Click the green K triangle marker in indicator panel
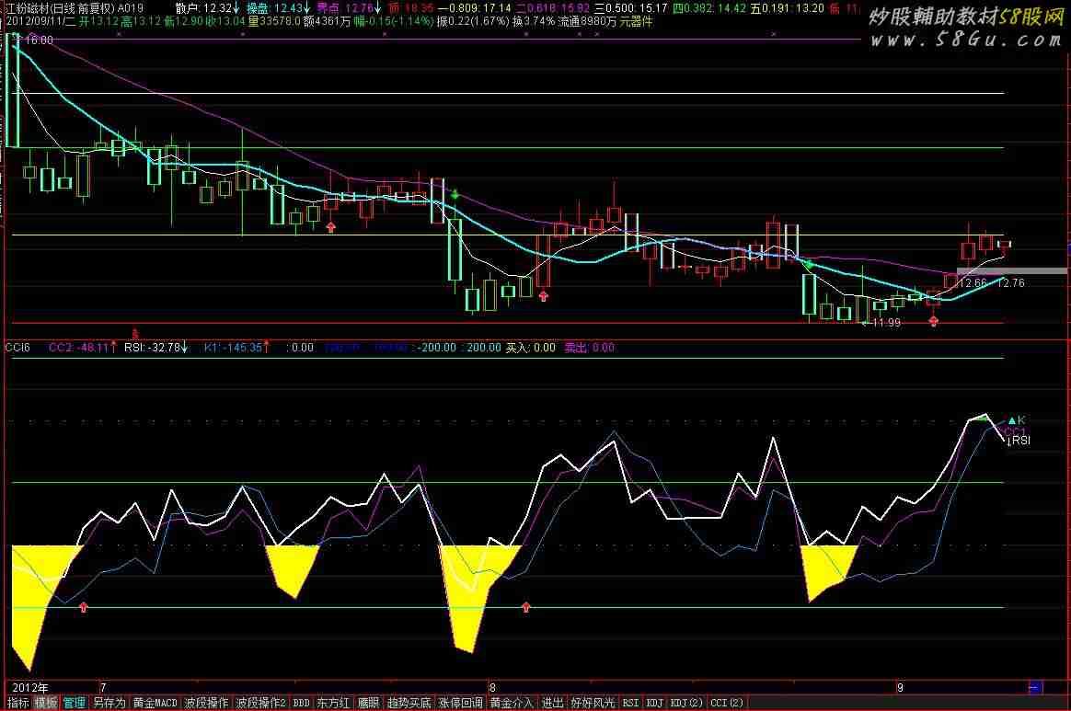Screen dimensions: 1071x711 click(x=1012, y=419)
